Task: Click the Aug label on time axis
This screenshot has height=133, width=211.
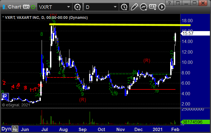Action: click(63, 129)
